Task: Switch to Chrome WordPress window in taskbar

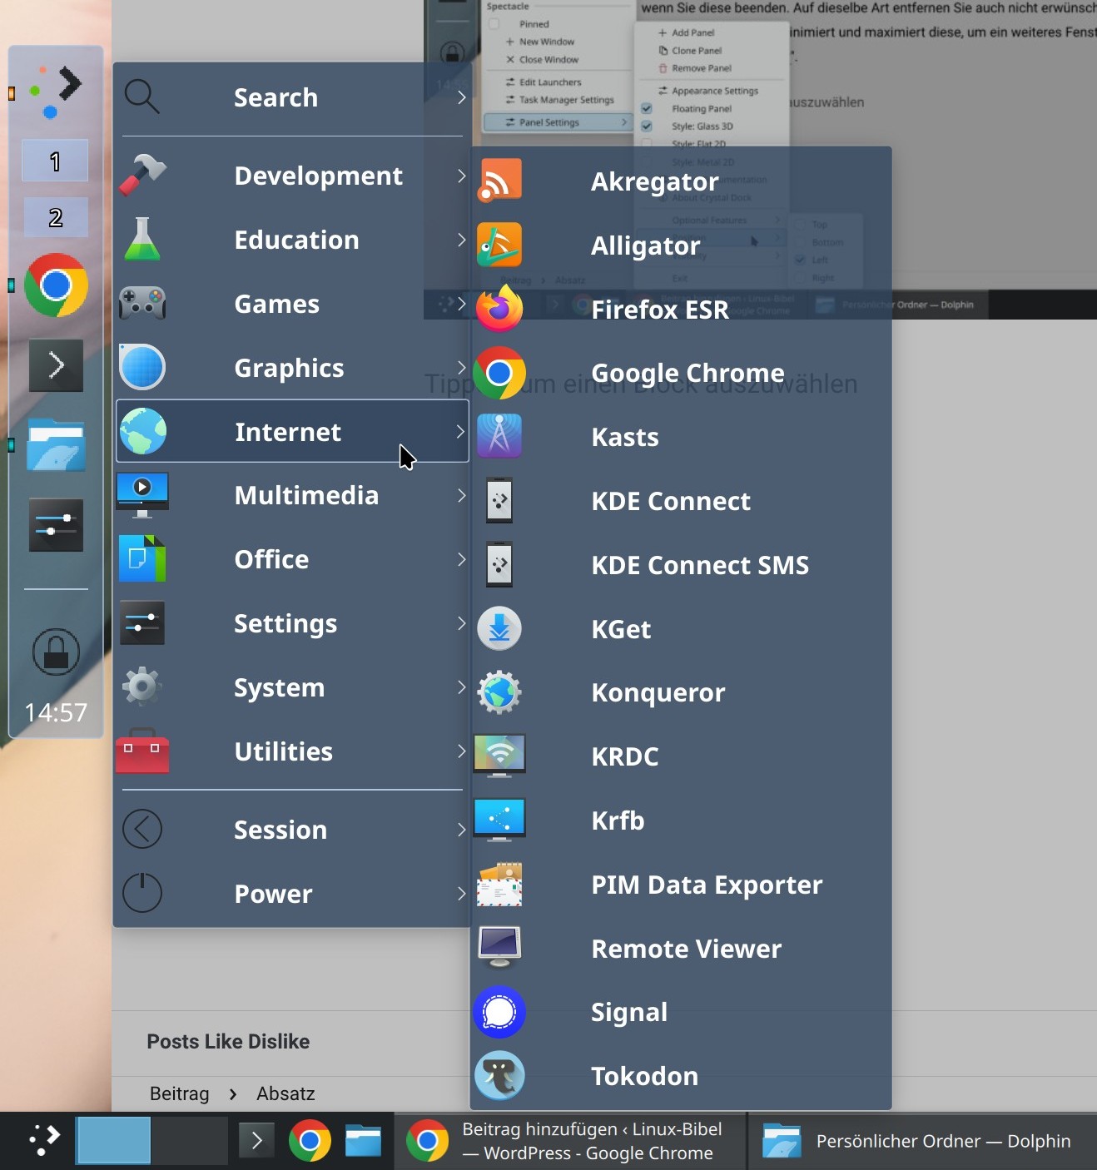Action: tap(570, 1141)
